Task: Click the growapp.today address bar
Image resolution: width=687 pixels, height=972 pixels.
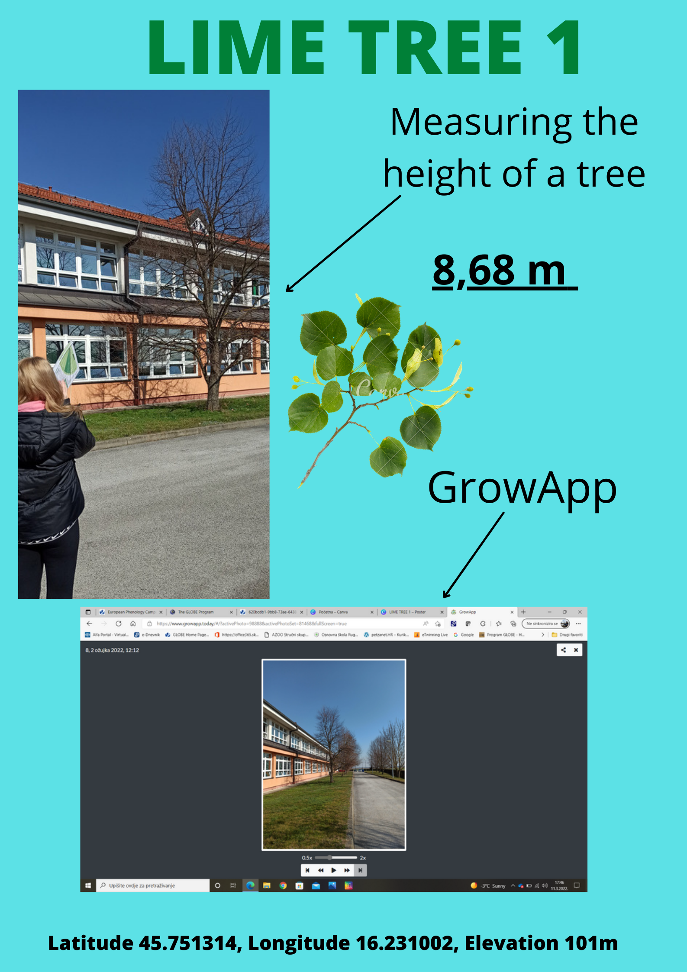Action: pos(251,624)
